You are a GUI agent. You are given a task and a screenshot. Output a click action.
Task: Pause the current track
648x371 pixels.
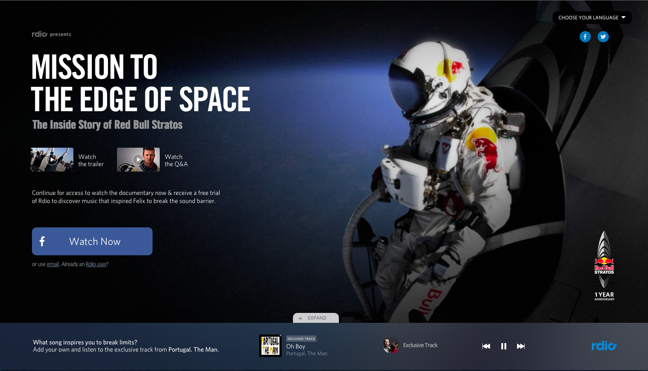[504, 346]
